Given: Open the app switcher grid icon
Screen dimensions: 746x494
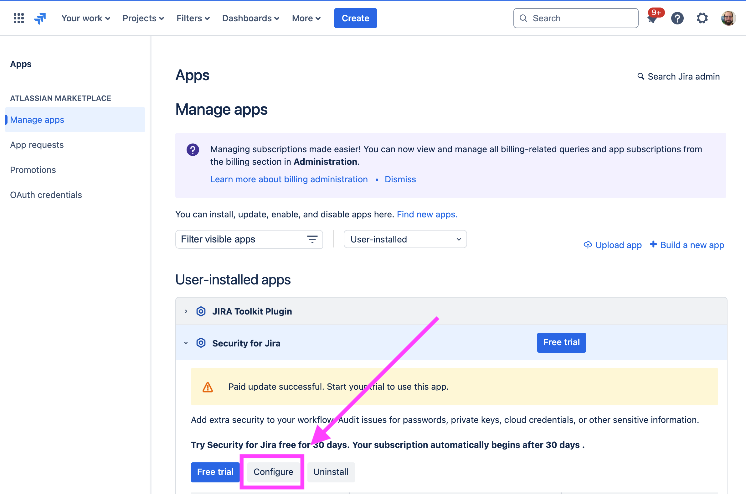Looking at the screenshot, I should (19, 18).
